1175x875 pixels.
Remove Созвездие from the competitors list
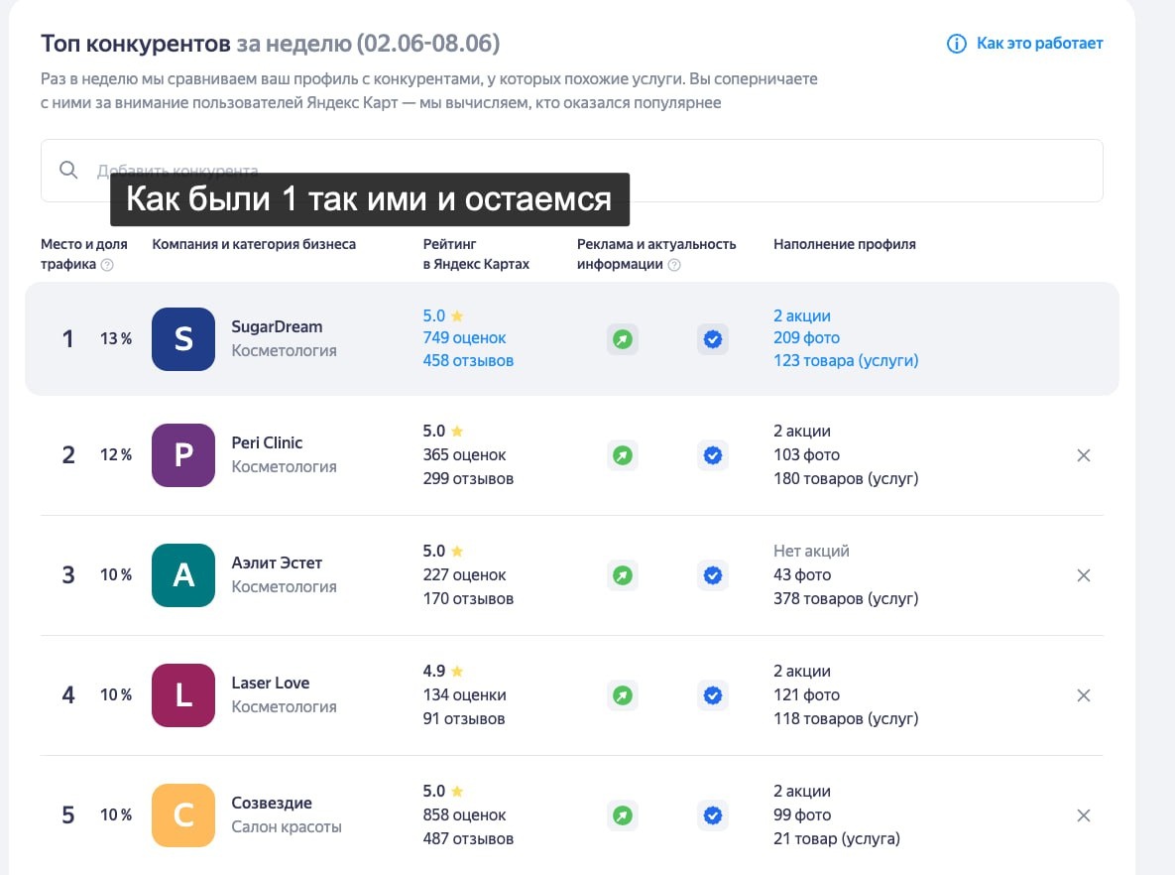point(1084,815)
